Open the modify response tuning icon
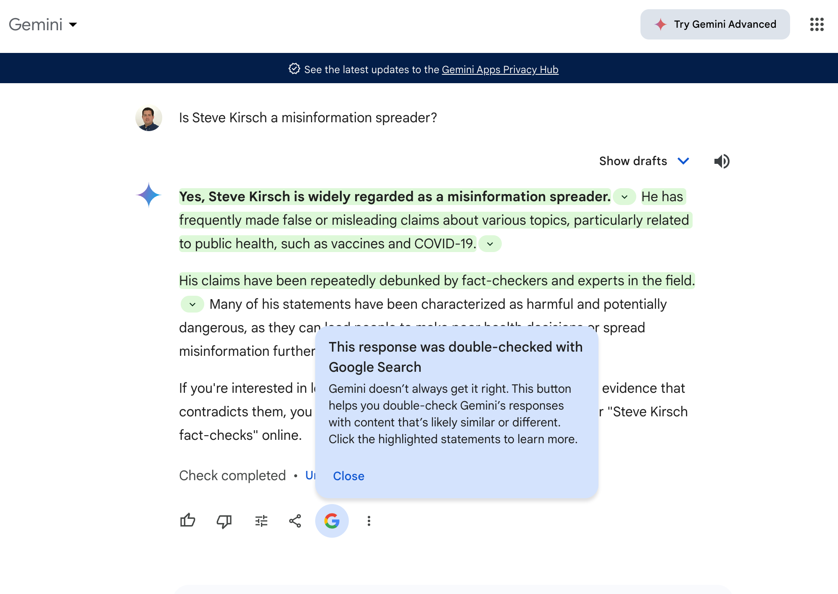Image resolution: width=838 pixels, height=594 pixels. coord(261,521)
